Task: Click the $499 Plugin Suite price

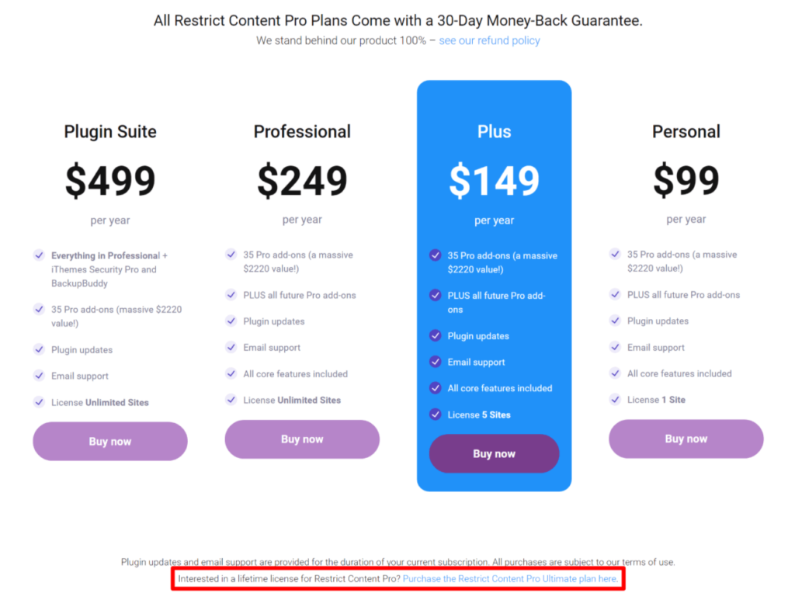Action: coord(110,181)
